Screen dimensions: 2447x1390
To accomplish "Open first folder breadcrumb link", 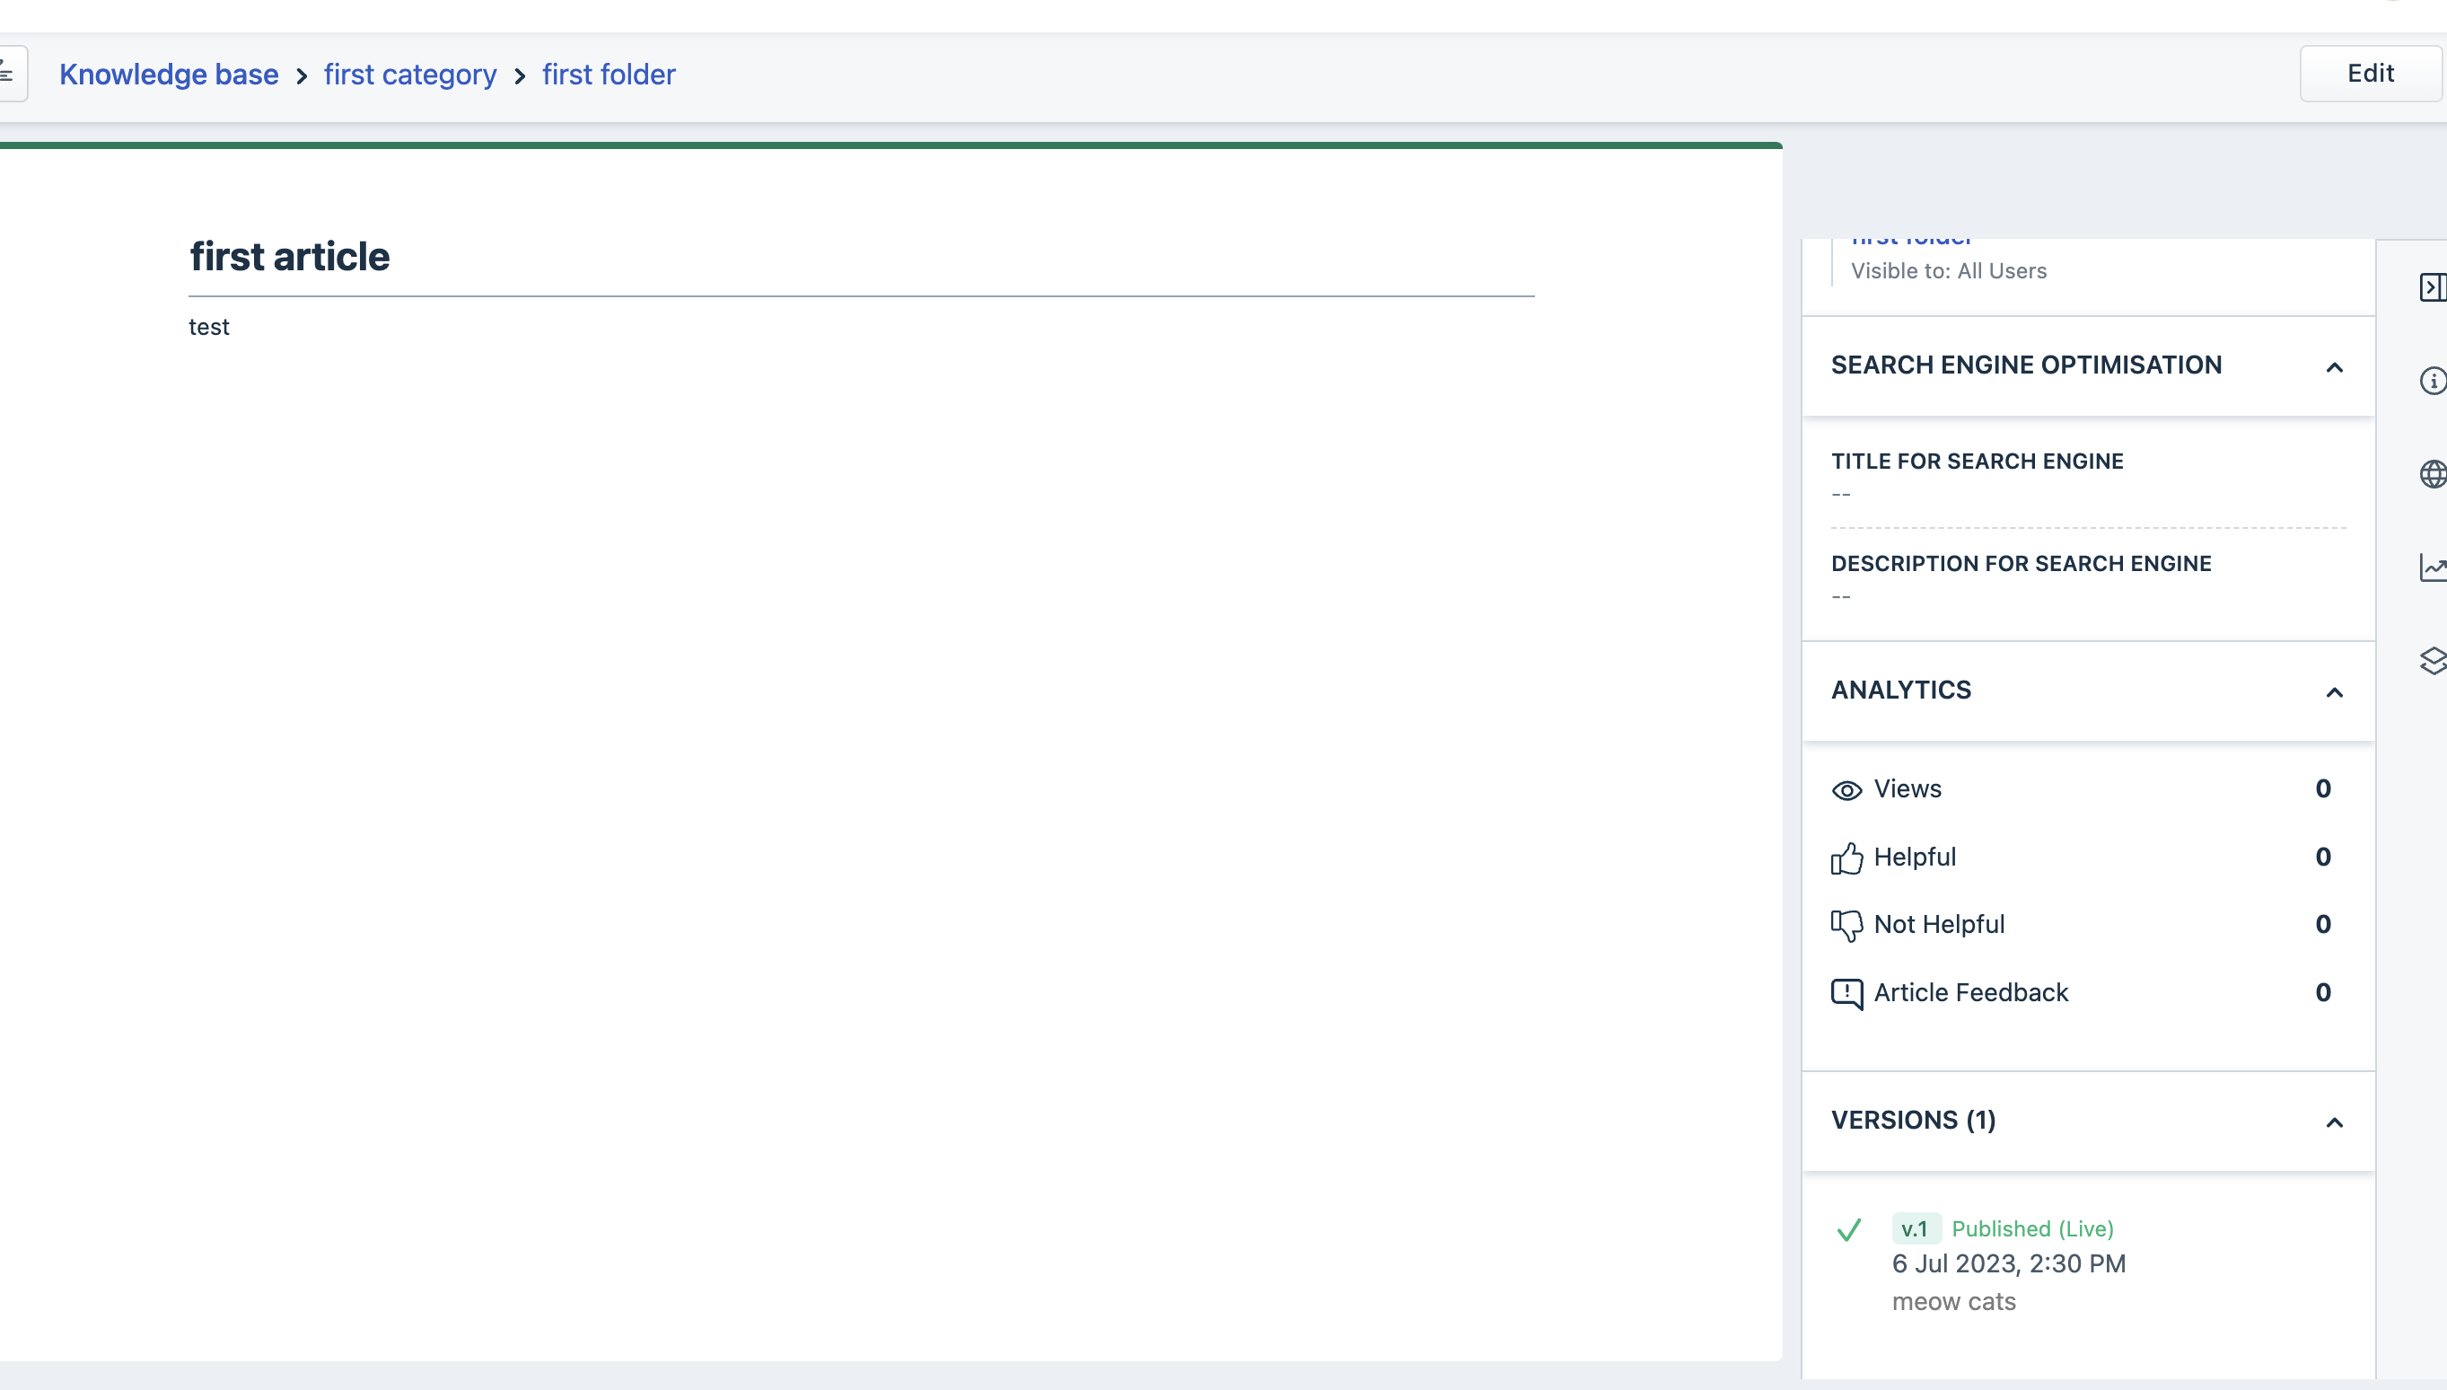I will [608, 75].
